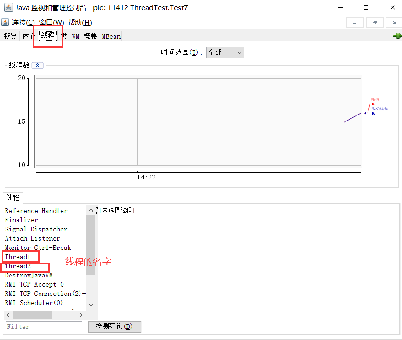
Task: Select RMI Scheduler(0) thread
Action: pos(34,303)
